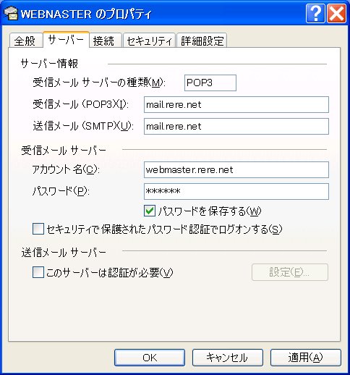Click the disabled 設定 button

tap(290, 272)
